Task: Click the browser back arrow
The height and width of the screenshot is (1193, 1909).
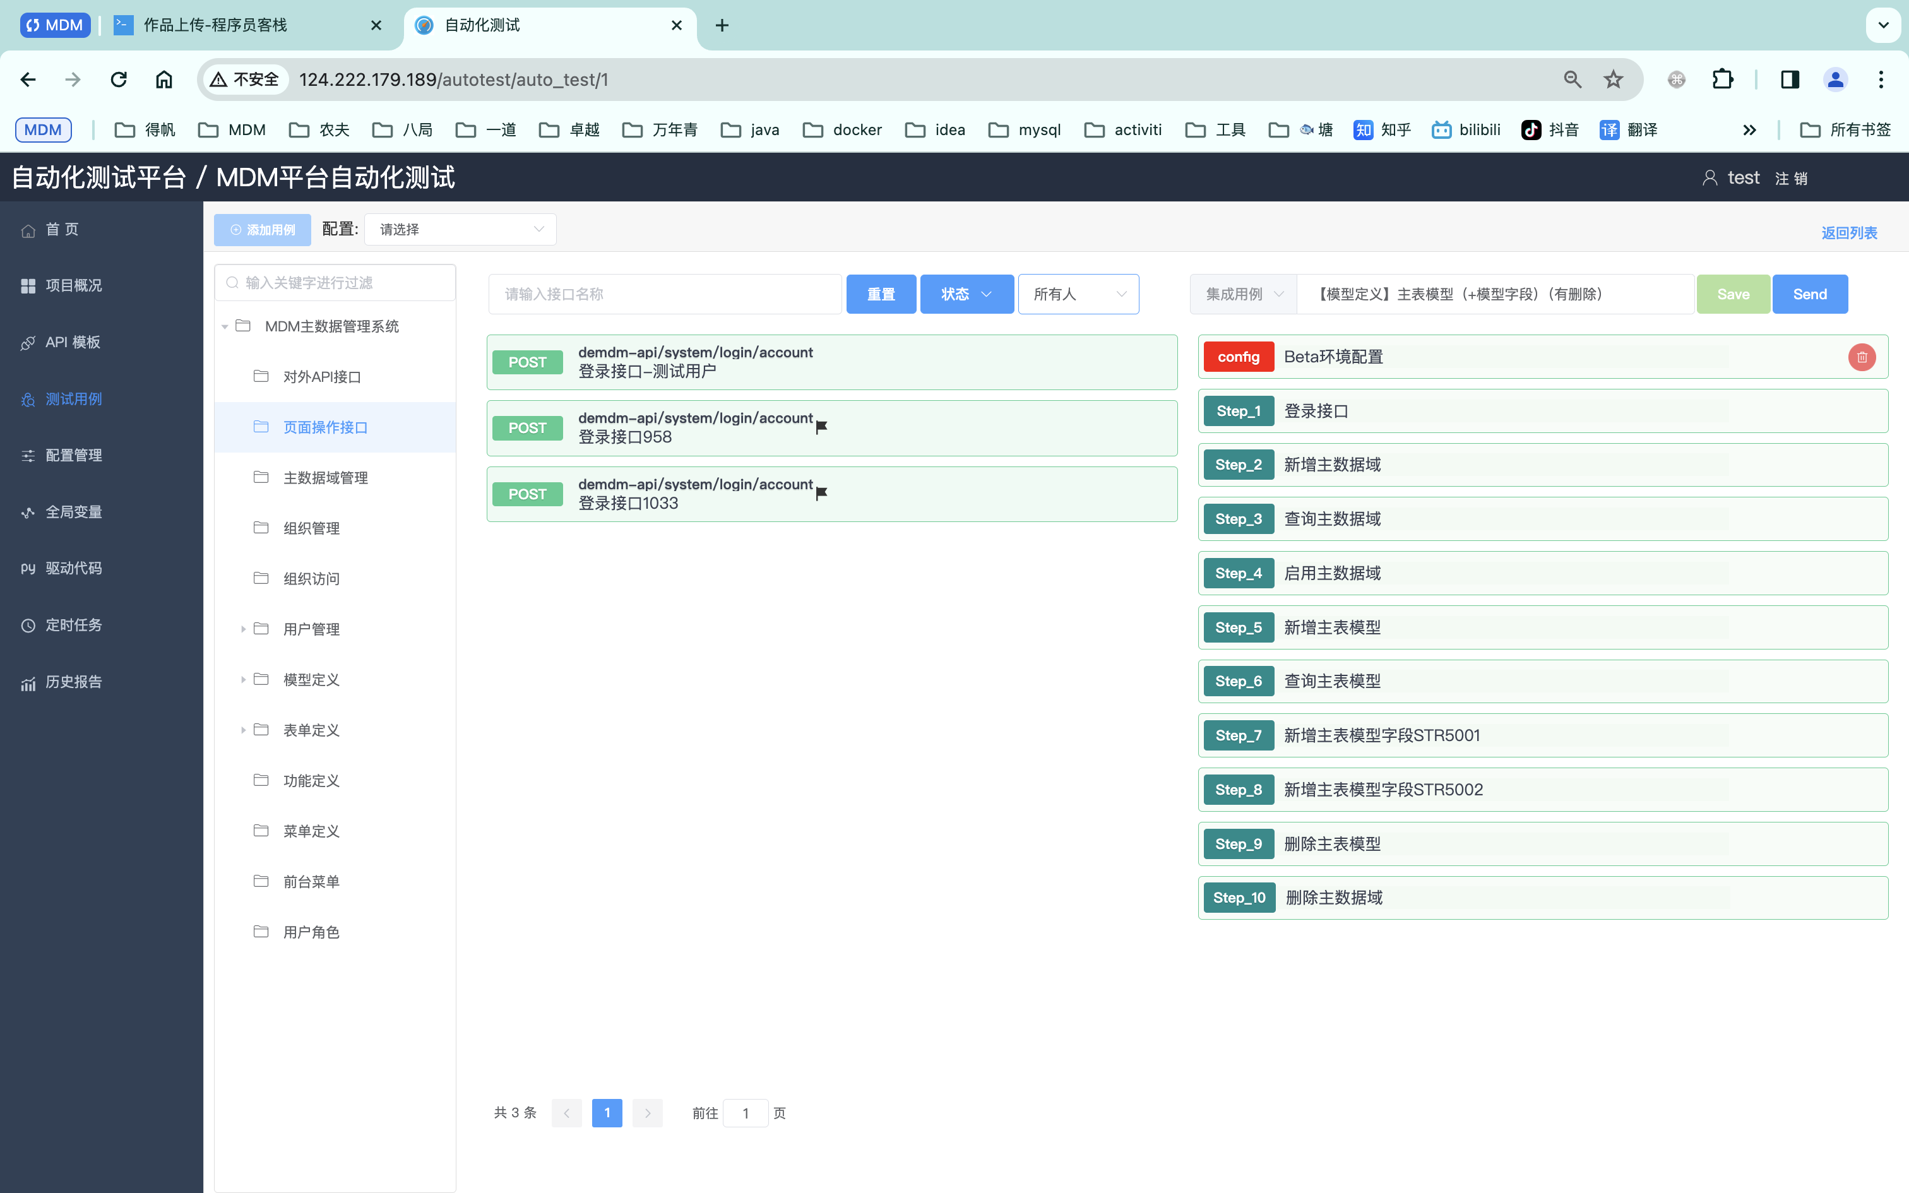Action: pos(28,80)
